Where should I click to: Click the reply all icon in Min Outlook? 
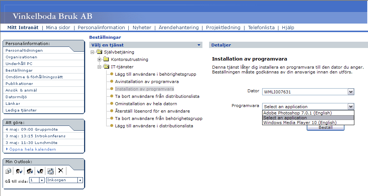29,171
